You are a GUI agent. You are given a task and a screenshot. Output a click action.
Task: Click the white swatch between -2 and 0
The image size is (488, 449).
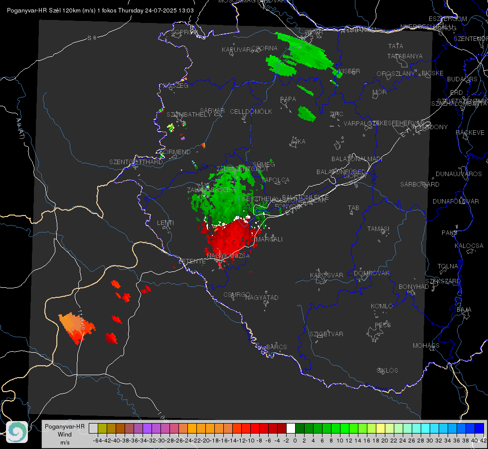[291, 428]
